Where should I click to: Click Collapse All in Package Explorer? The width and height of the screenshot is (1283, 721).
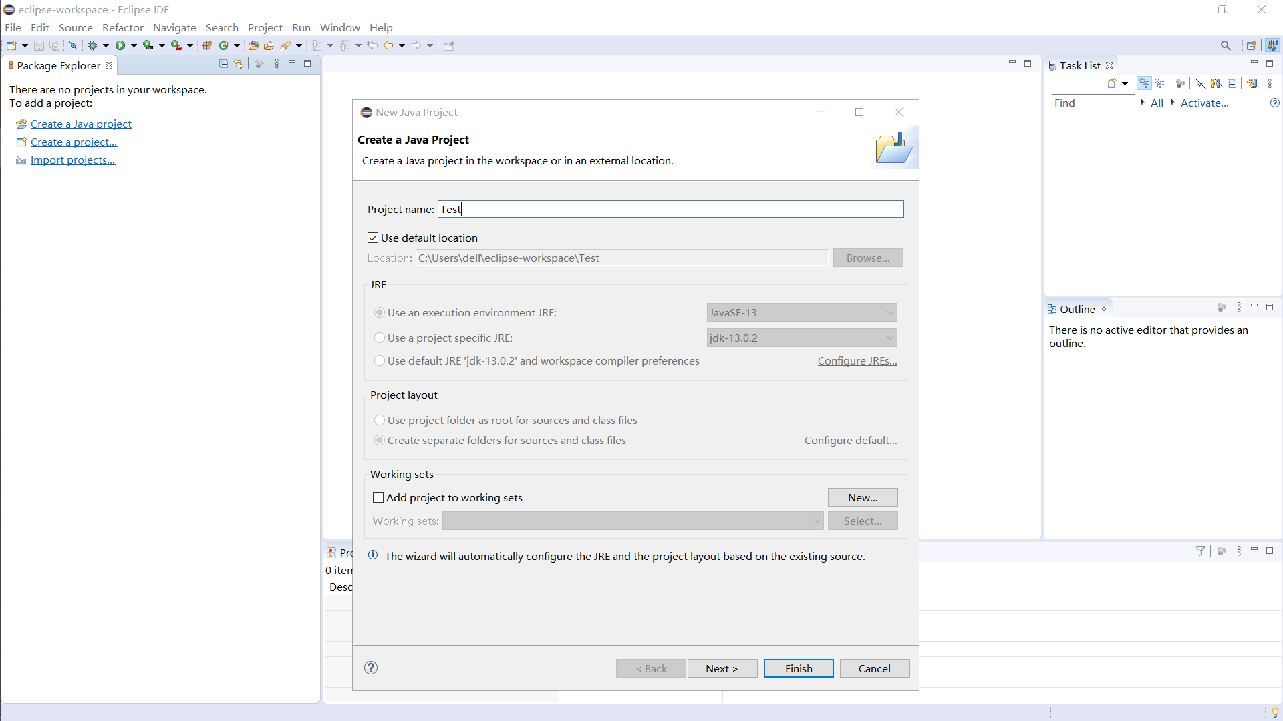pos(223,64)
